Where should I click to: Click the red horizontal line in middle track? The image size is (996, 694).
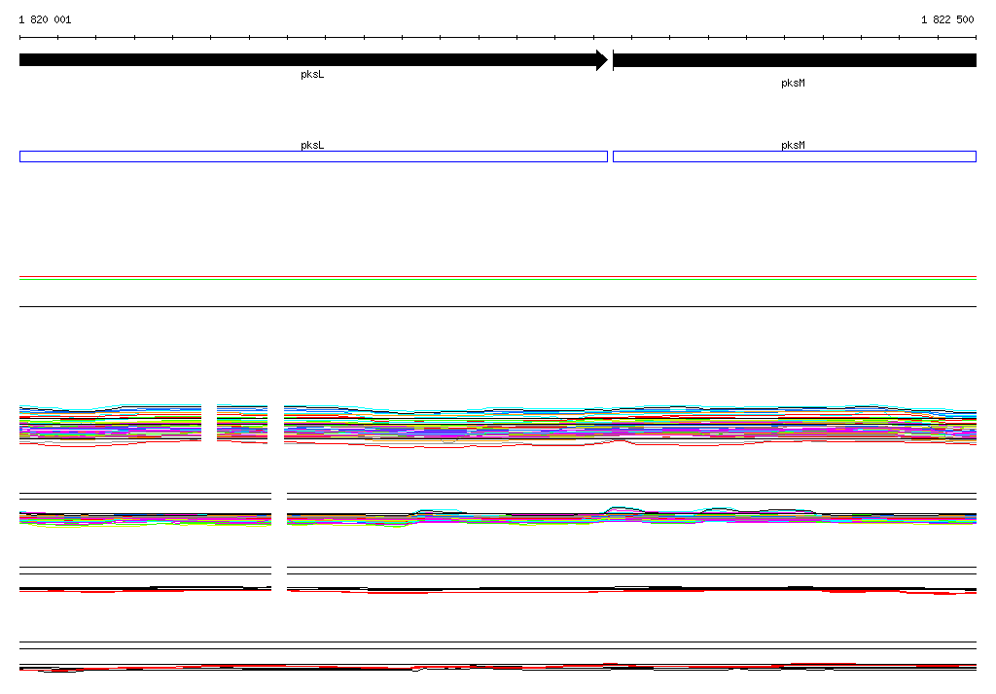(x=498, y=277)
